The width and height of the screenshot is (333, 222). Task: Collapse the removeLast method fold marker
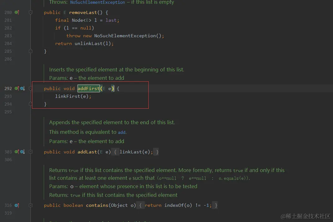coord(30,12)
